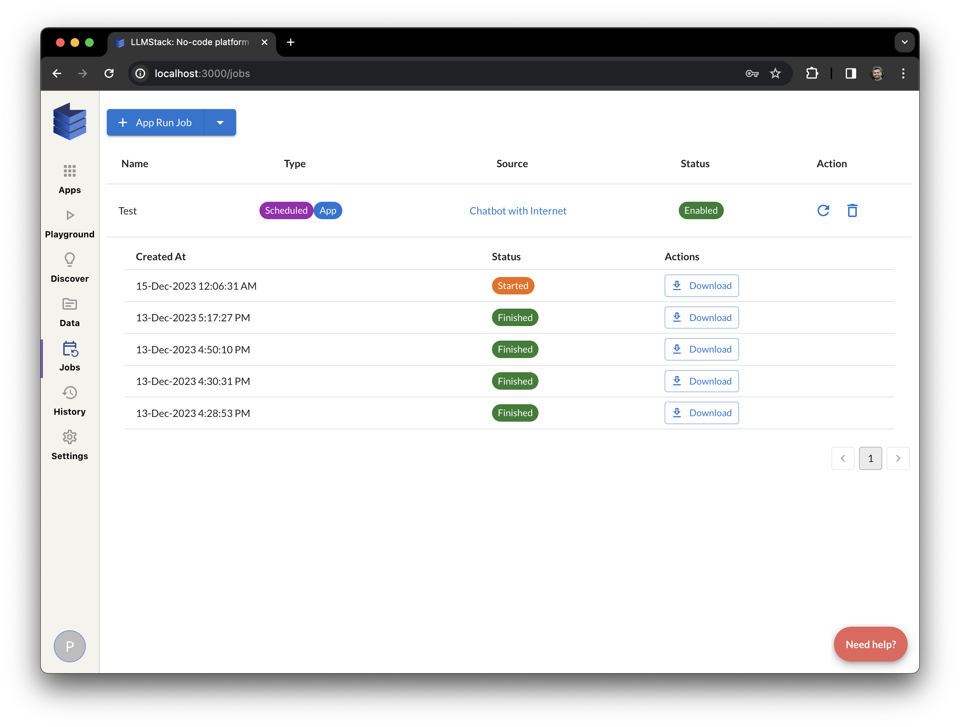
Task: Click page 1 in pagination
Action: pos(871,458)
